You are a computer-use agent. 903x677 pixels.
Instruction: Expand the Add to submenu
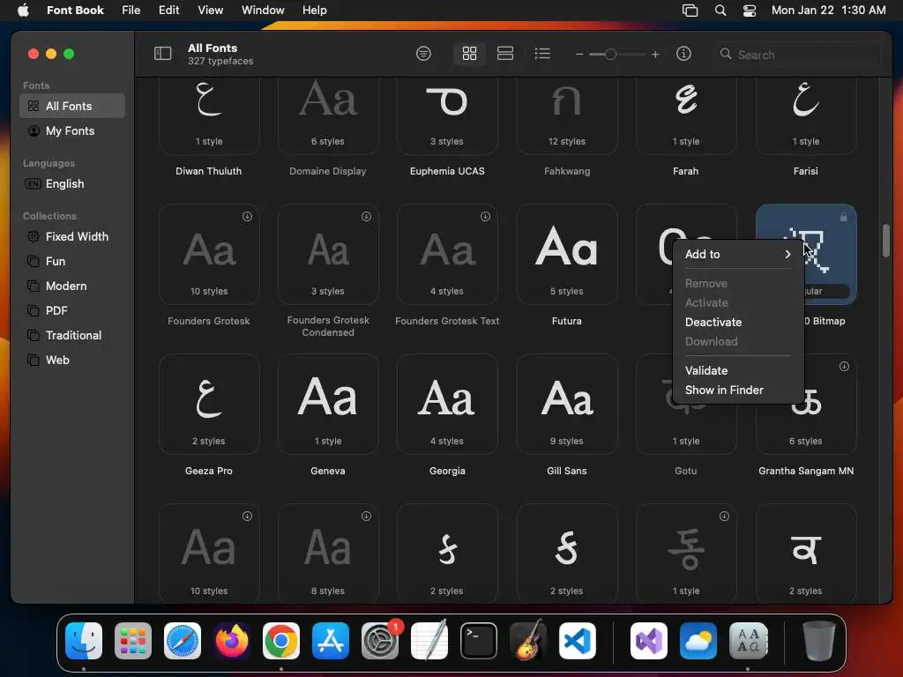[x=738, y=255]
